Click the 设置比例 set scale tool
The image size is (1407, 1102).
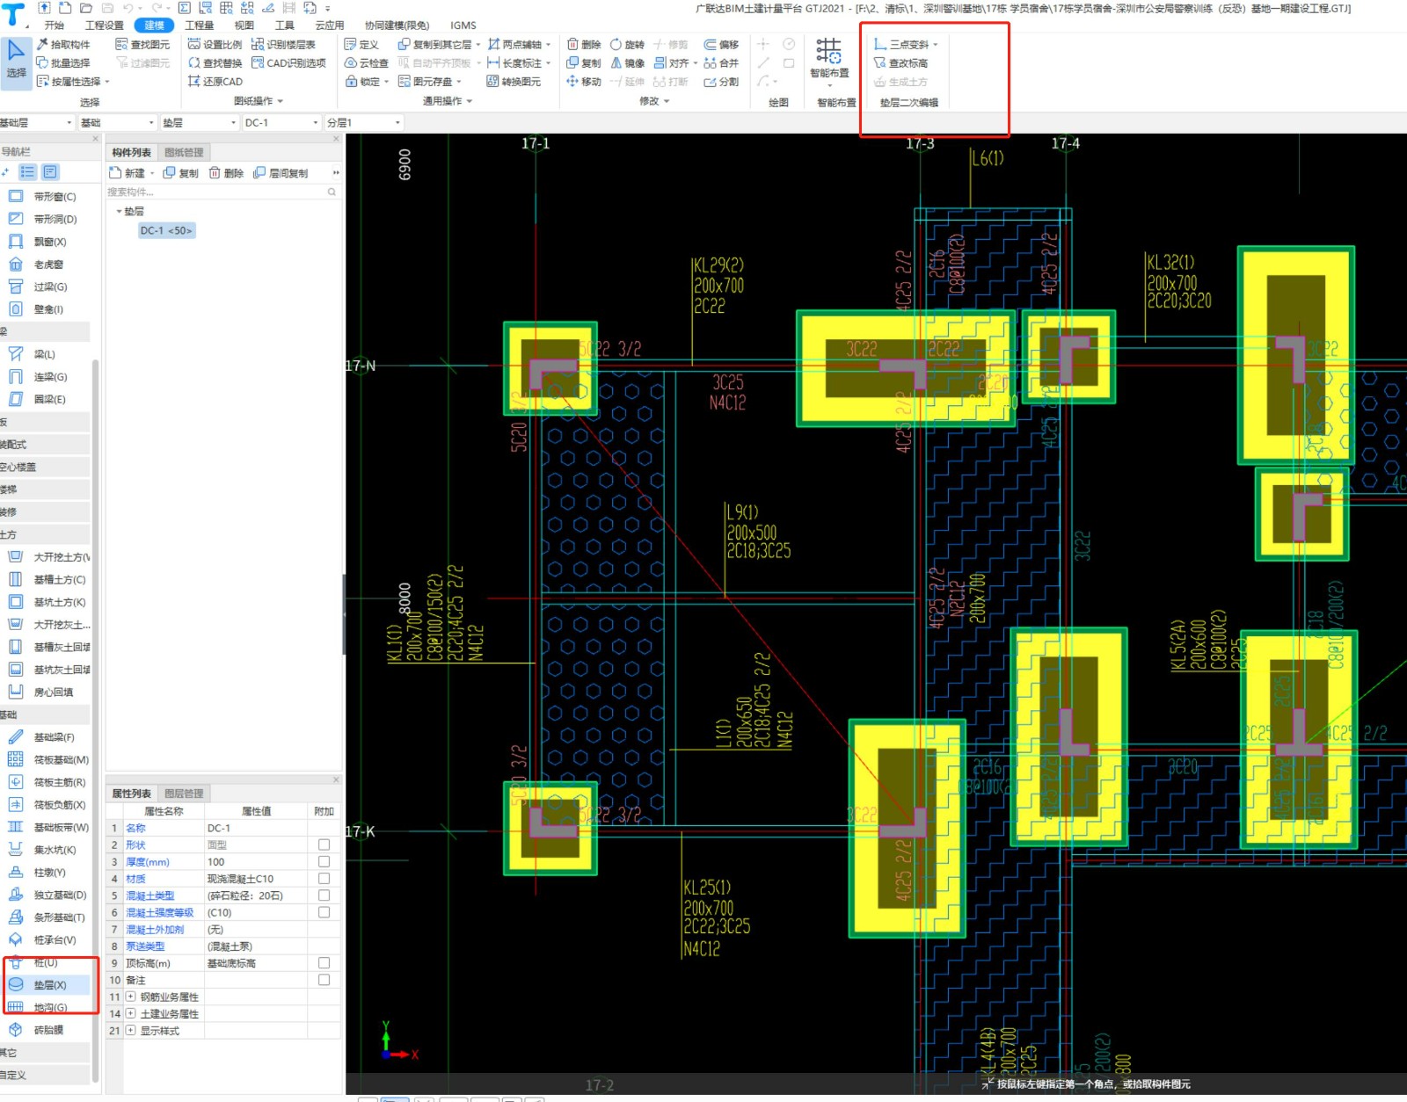215,44
